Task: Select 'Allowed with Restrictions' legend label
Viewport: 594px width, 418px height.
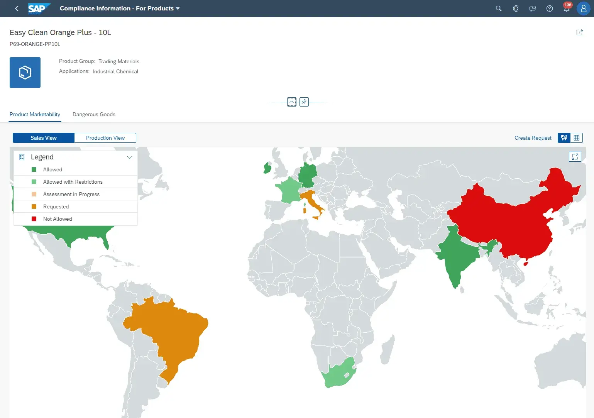Action: 73,182
